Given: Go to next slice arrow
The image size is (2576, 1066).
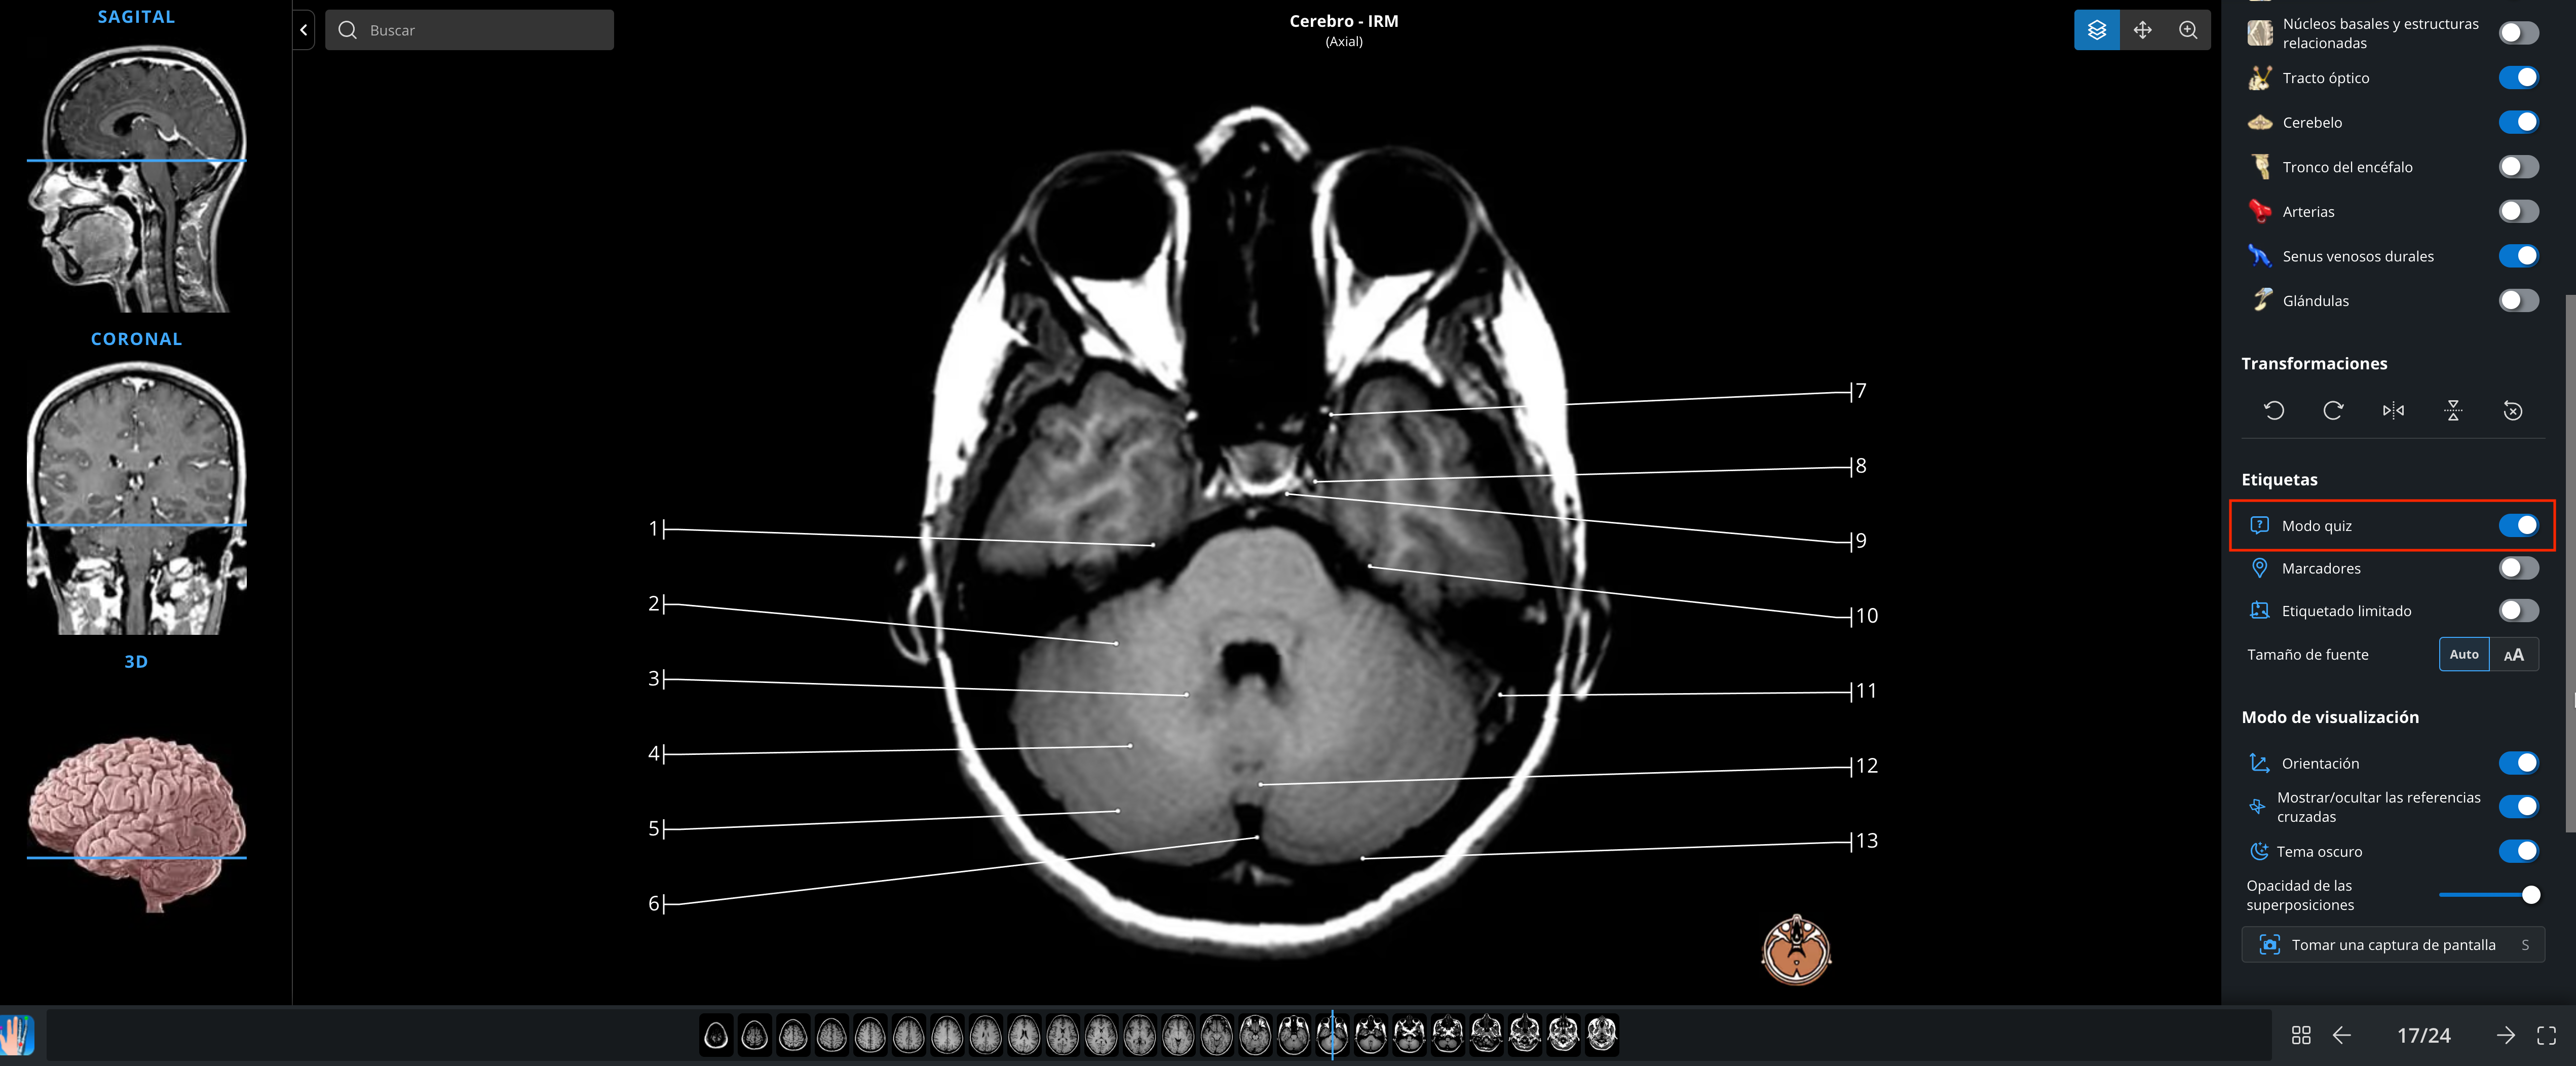Looking at the screenshot, I should tap(2505, 1035).
